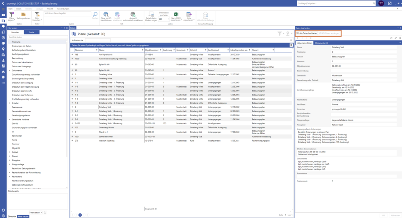Expand the Ersteller filter tree node
Screen dimensions: 402x218
10,103
